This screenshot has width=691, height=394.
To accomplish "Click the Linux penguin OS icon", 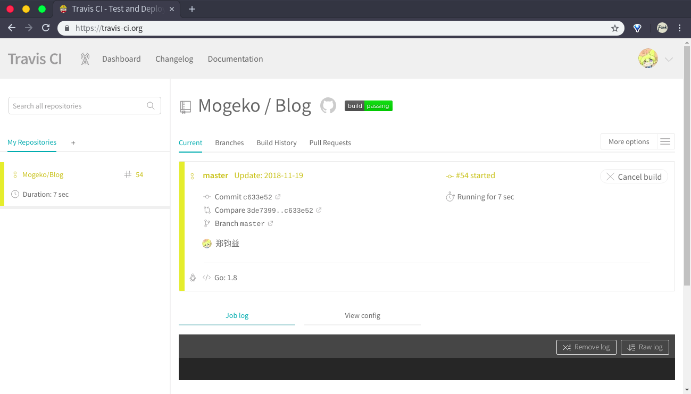I will [193, 278].
